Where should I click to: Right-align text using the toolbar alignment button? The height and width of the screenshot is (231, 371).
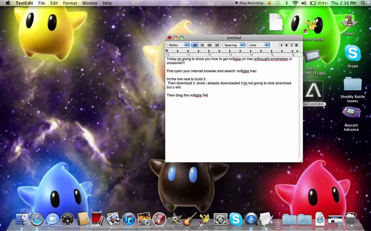tap(217, 45)
